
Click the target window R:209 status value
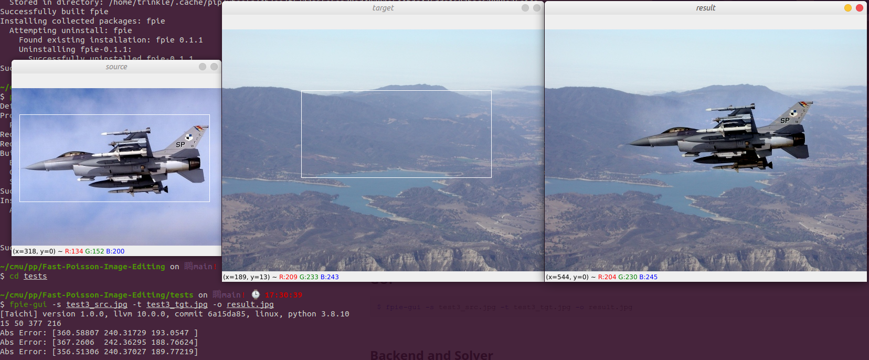288,277
